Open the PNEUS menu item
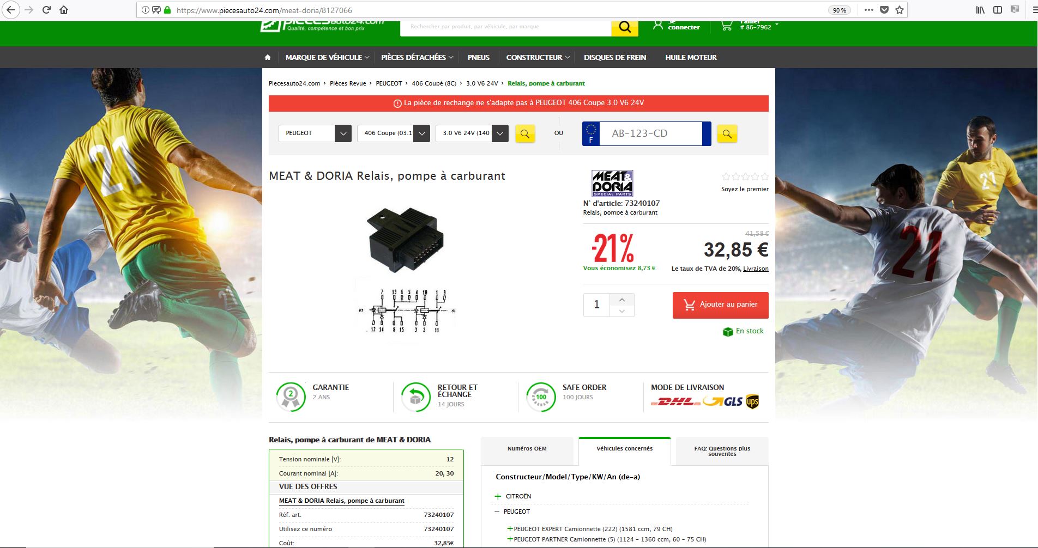 coord(479,57)
